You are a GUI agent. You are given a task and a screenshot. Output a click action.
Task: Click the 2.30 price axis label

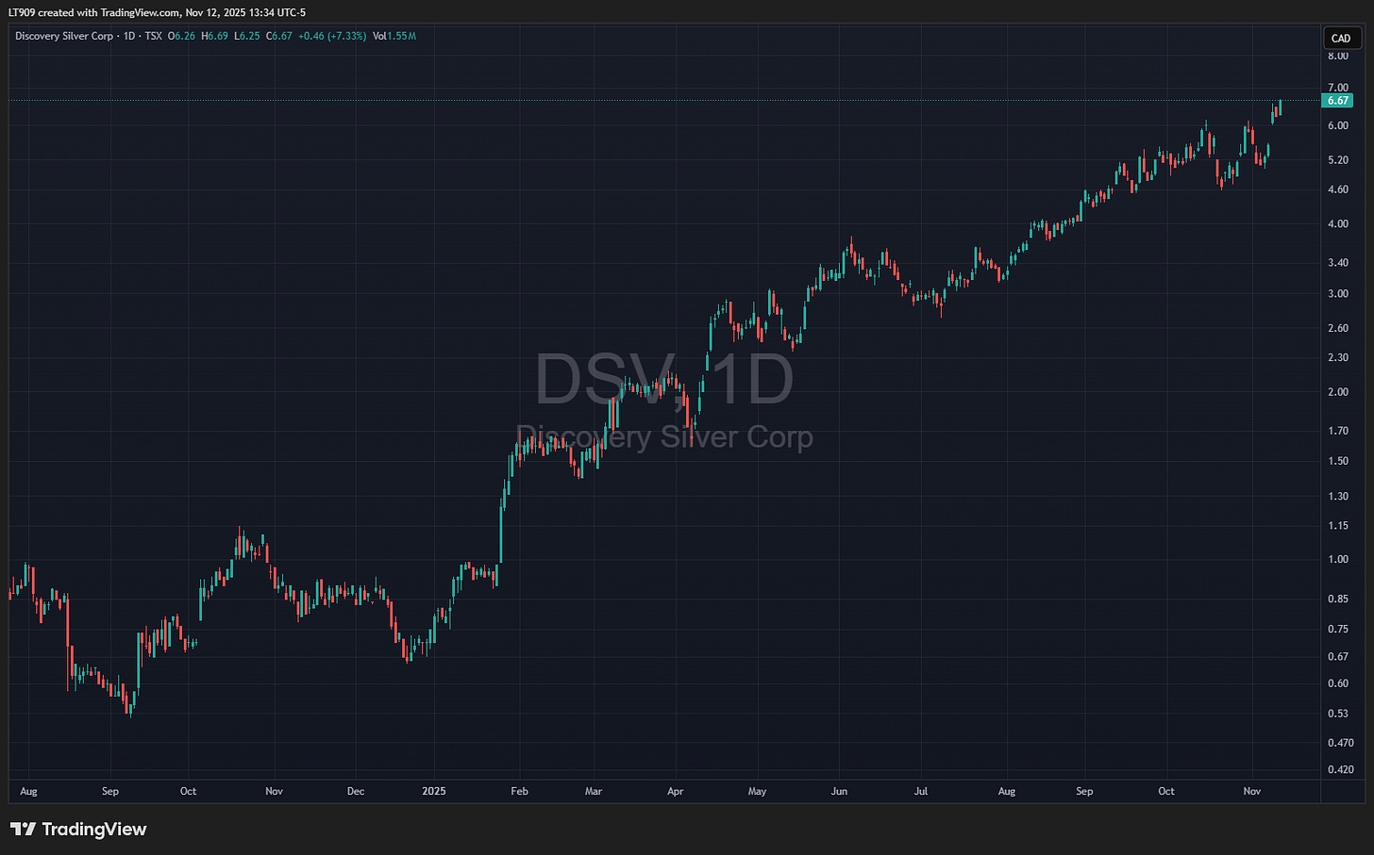[1337, 358]
